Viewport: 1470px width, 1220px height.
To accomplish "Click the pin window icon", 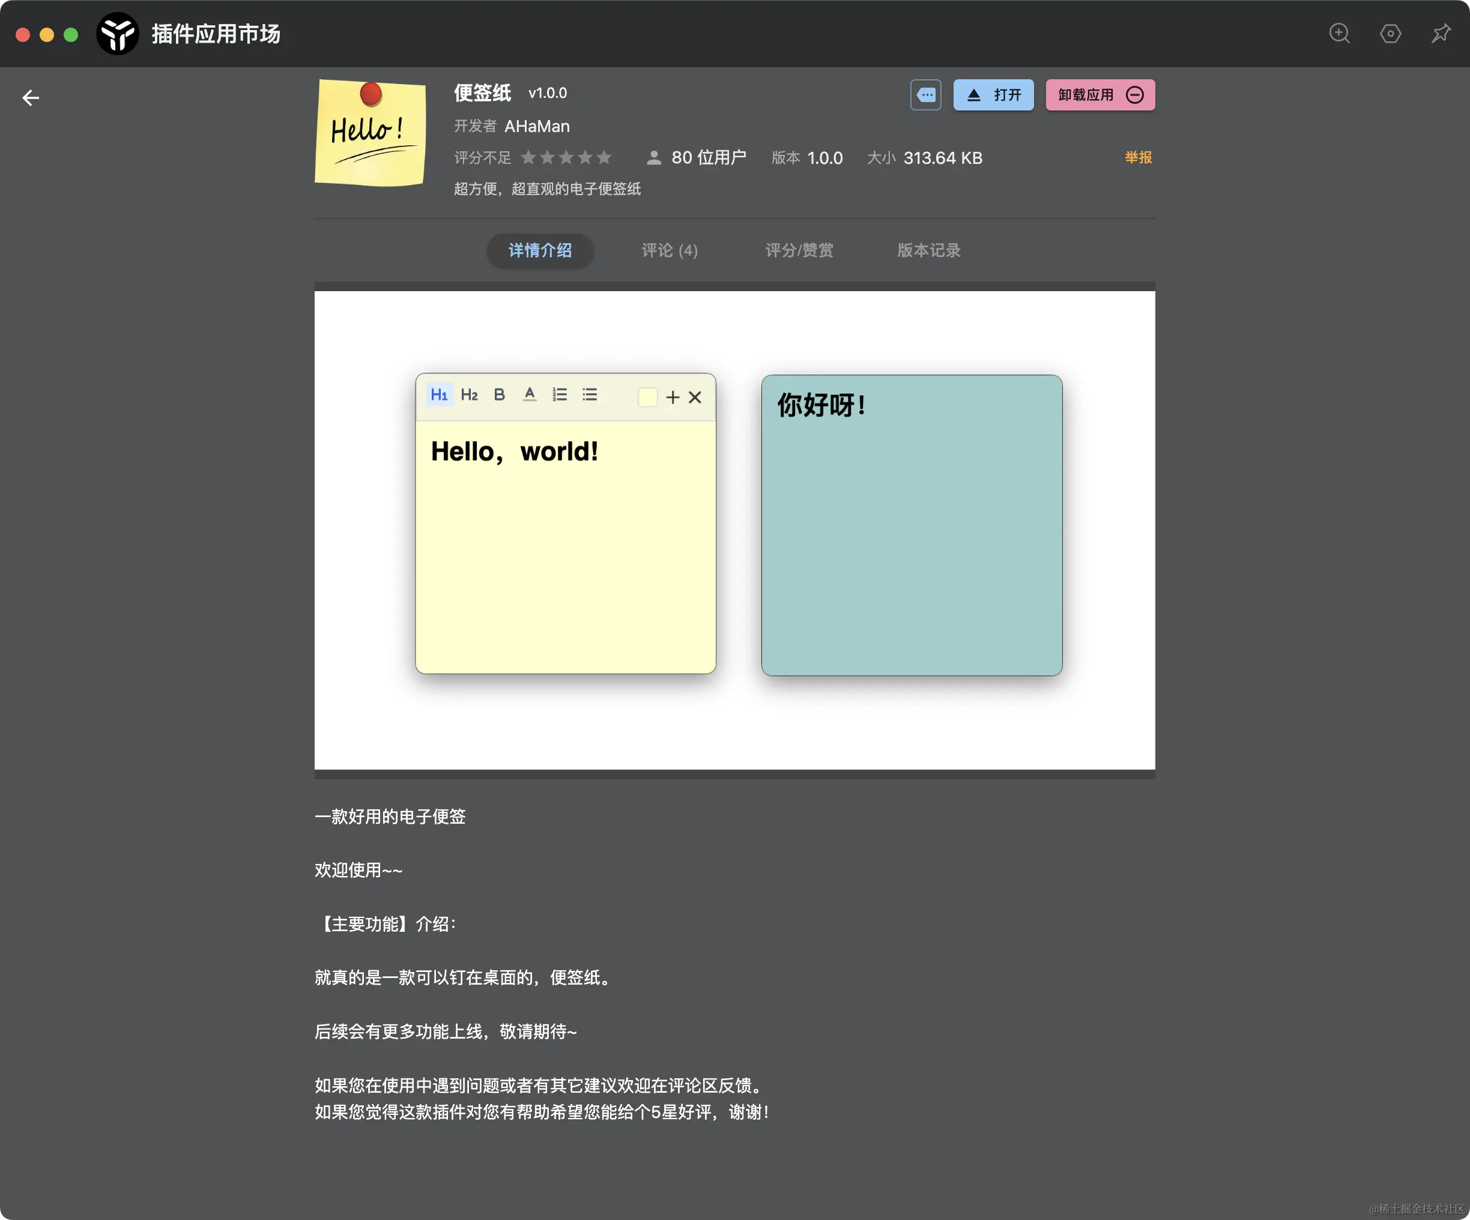I will pyautogui.click(x=1441, y=33).
